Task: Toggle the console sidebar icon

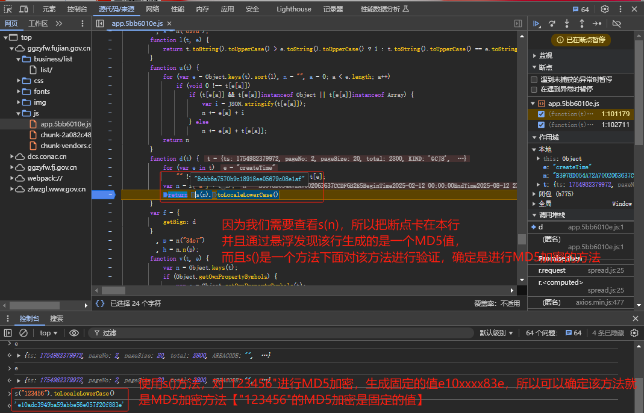Action: click(x=8, y=333)
